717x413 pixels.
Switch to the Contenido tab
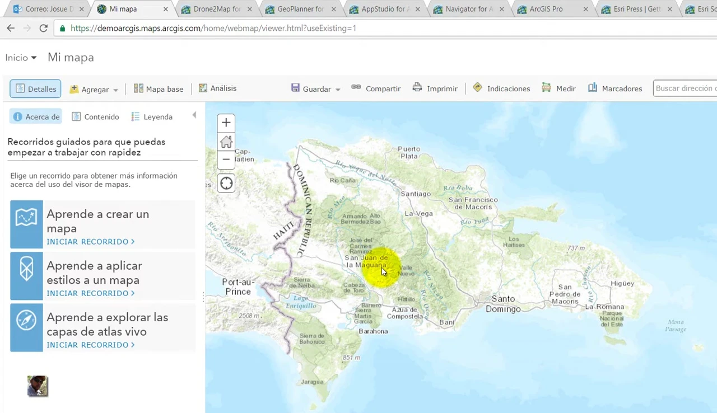pos(95,117)
